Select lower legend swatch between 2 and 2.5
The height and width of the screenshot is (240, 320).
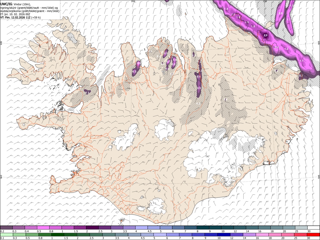[x=83, y=234]
